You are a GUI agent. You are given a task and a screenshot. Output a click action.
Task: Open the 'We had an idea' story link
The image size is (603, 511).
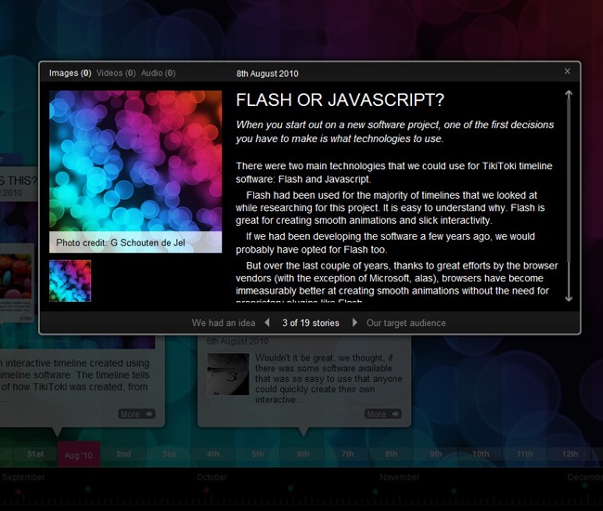[224, 322]
